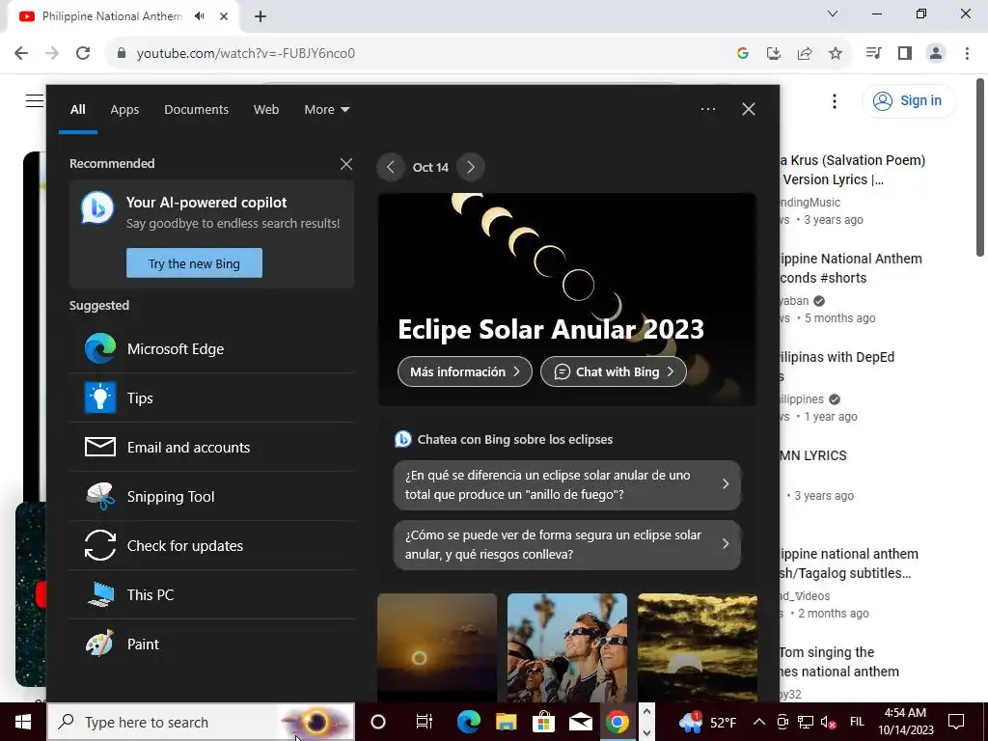Switch to the All search tab

[x=77, y=110]
